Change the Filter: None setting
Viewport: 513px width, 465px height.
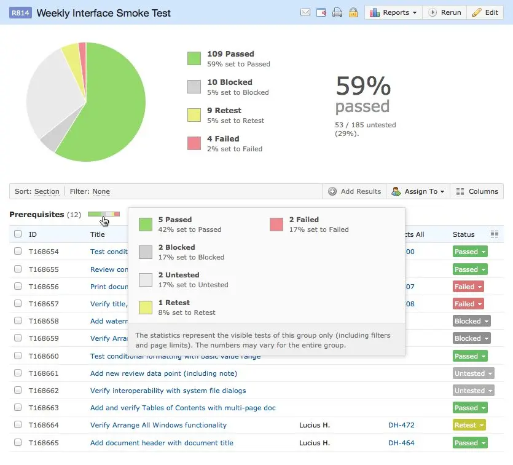101,191
